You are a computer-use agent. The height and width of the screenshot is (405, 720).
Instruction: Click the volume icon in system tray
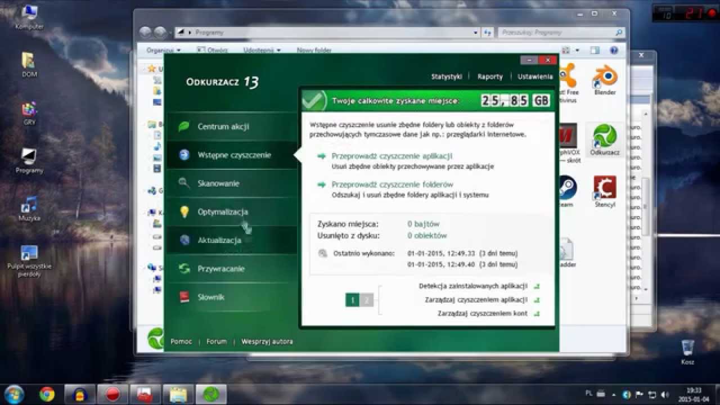(x=664, y=394)
